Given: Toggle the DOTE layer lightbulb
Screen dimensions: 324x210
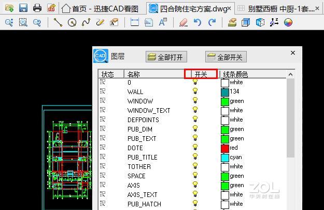Looking at the screenshot, I should (x=195, y=147).
